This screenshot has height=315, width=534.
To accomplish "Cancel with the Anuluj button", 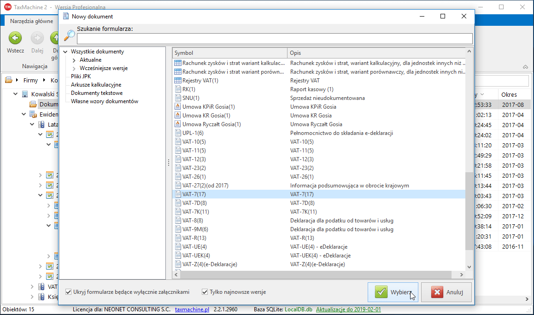I will point(446,292).
